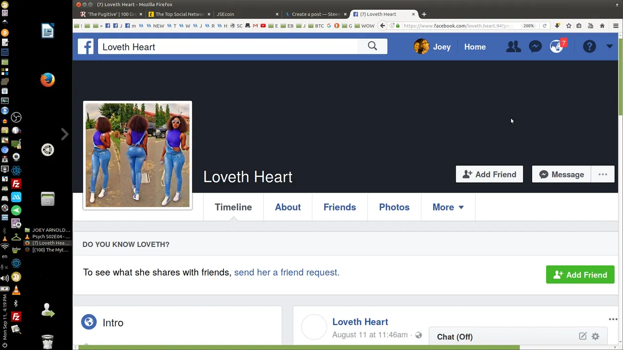Click the 200% zoom level indicator
This screenshot has width=623, height=350.
529,26
